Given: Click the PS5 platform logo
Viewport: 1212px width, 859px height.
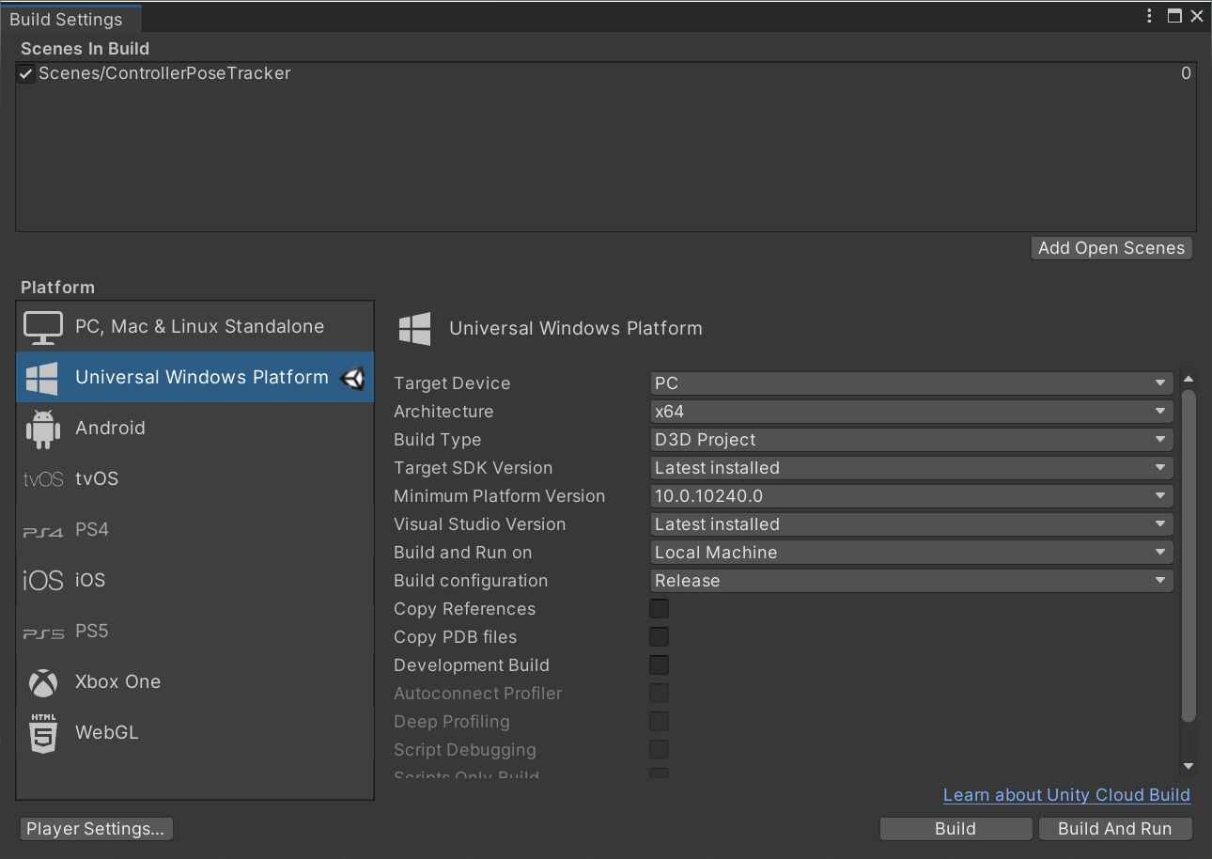Looking at the screenshot, I should pos(43,633).
